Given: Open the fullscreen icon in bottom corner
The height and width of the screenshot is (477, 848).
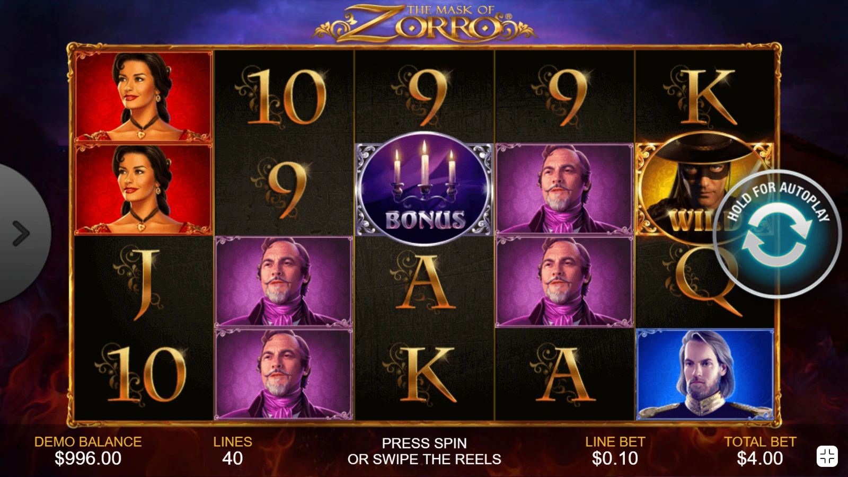Looking at the screenshot, I should [x=827, y=456].
